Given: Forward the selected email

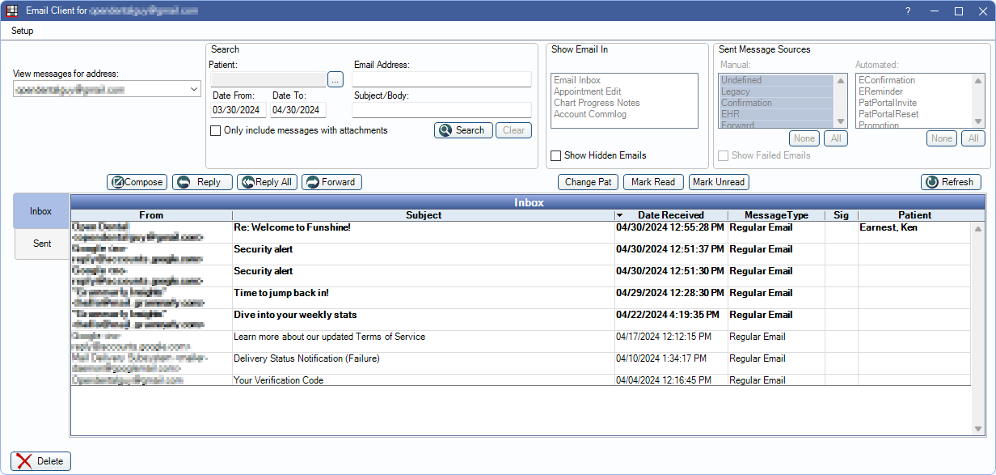Looking at the screenshot, I should (331, 181).
